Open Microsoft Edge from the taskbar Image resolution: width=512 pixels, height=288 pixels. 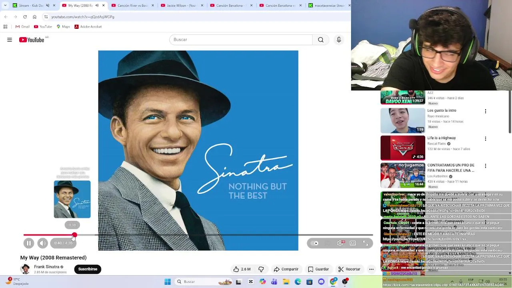[x=298, y=282]
